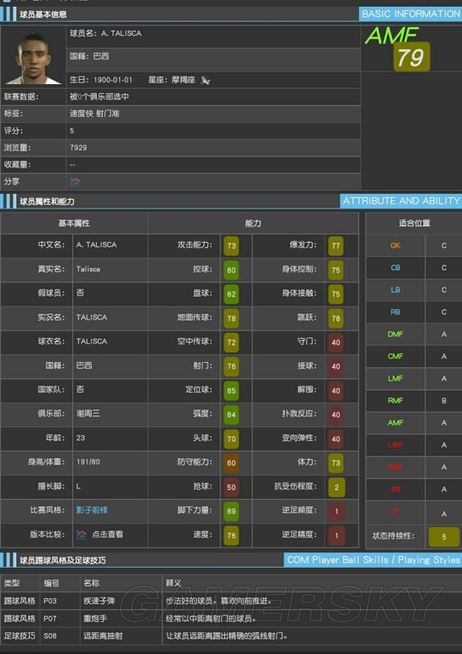Click the age 23 cell

pyautogui.click(x=110, y=438)
